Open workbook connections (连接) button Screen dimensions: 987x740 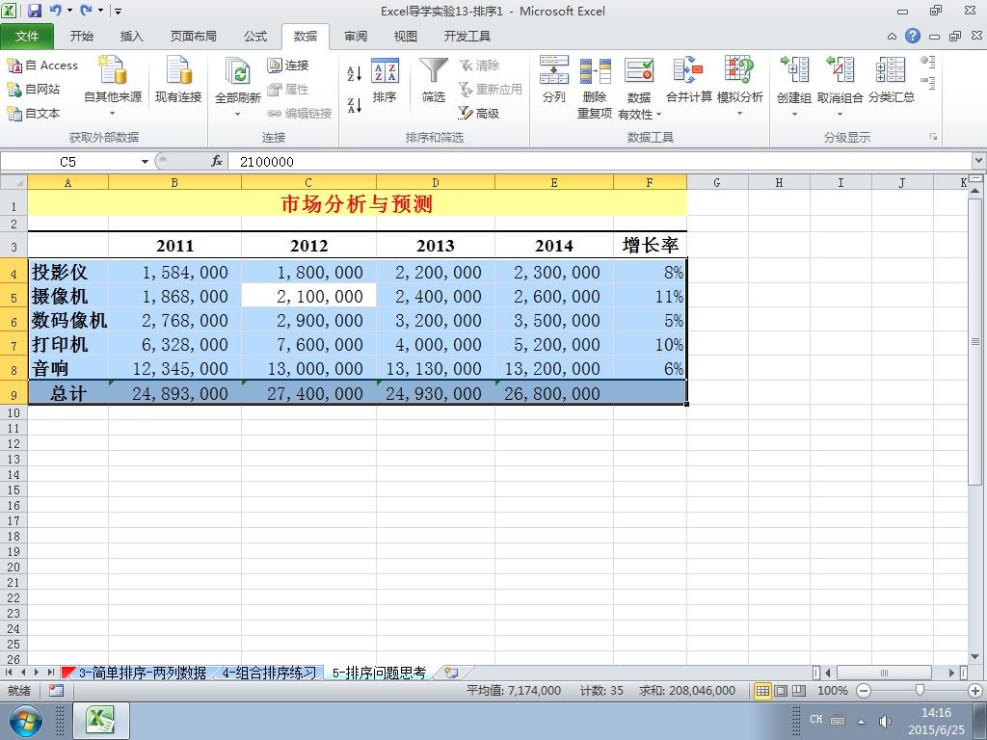pos(288,66)
